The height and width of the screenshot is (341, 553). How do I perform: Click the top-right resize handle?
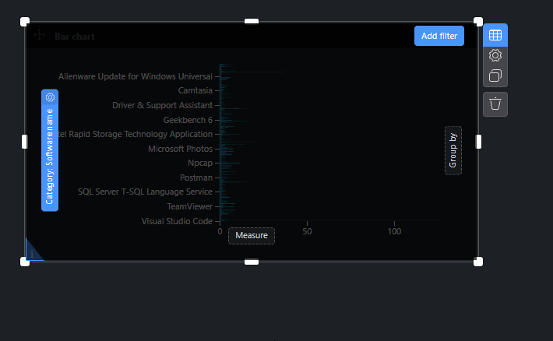tap(478, 22)
